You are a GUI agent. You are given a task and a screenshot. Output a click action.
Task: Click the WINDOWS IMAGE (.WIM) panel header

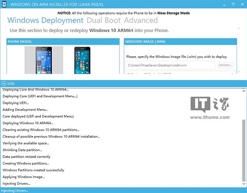[x=180, y=42]
